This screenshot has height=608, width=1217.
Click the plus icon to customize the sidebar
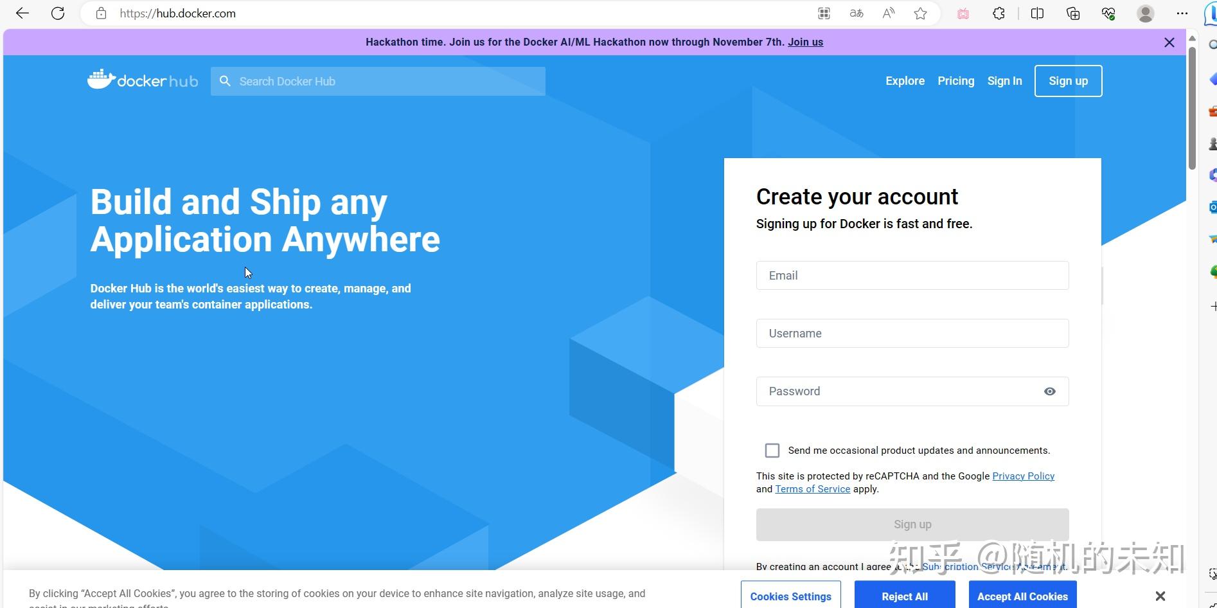point(1213,307)
